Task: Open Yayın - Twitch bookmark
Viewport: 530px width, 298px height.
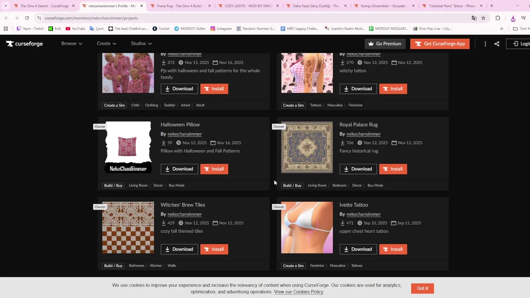Action: coord(30,29)
